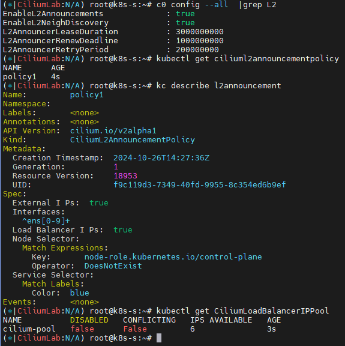The height and width of the screenshot is (346, 345).
Task: Click the ^ens[0-9]+ interface regex
Action: click(46, 221)
